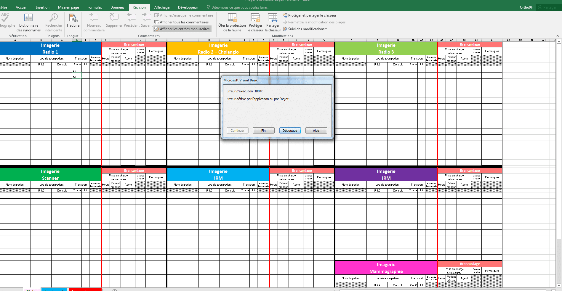Click Ôter la protection de la feuille

point(232,22)
